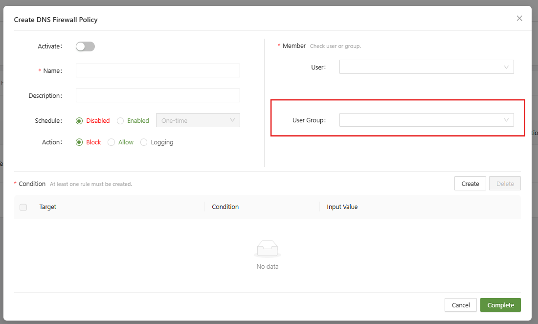Expand the User dropdown
This screenshot has height=324, width=538.
pos(426,67)
